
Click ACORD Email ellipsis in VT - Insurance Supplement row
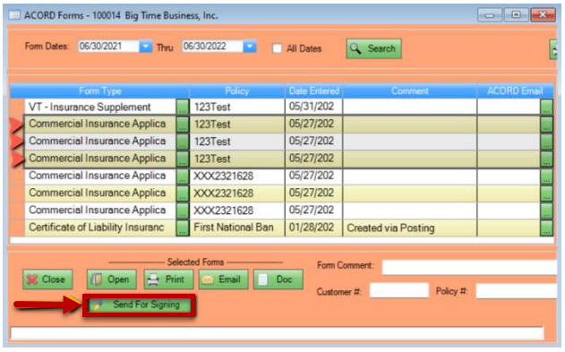point(546,107)
